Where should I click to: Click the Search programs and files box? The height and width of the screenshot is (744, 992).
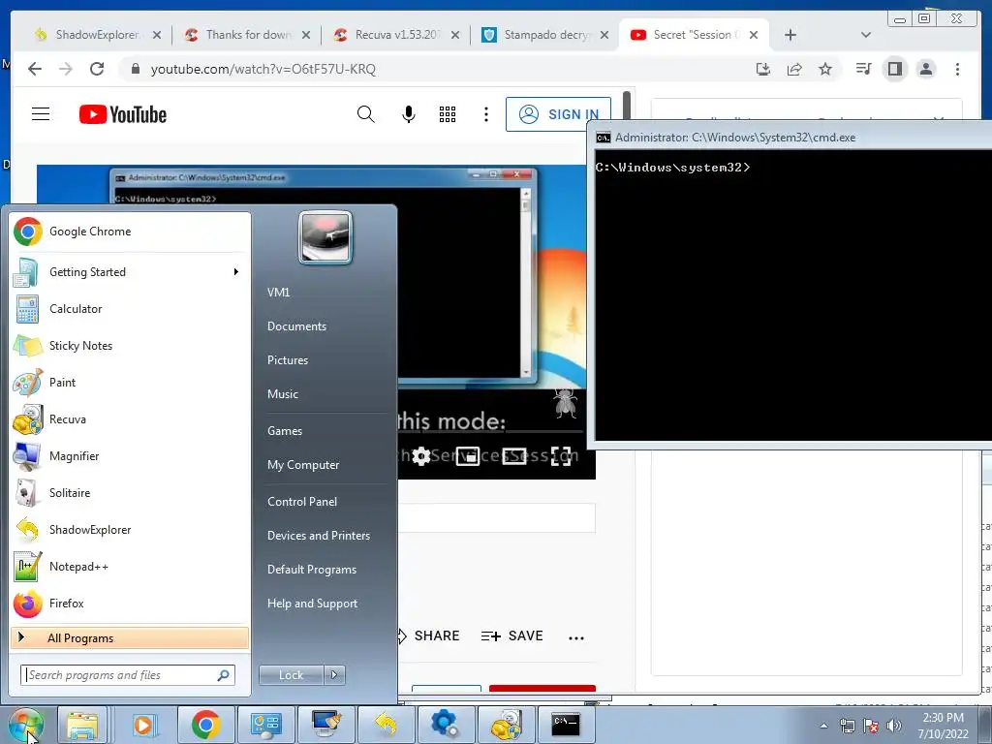(x=128, y=675)
